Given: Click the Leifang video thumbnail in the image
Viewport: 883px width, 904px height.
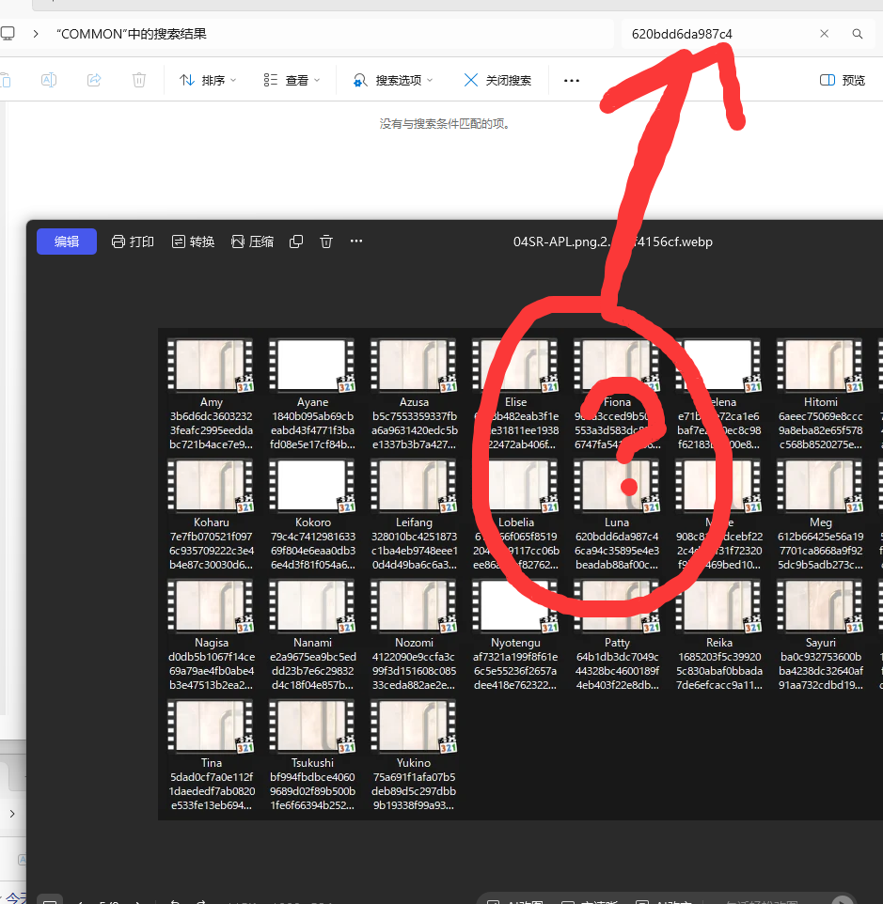Looking at the screenshot, I should click(x=414, y=486).
